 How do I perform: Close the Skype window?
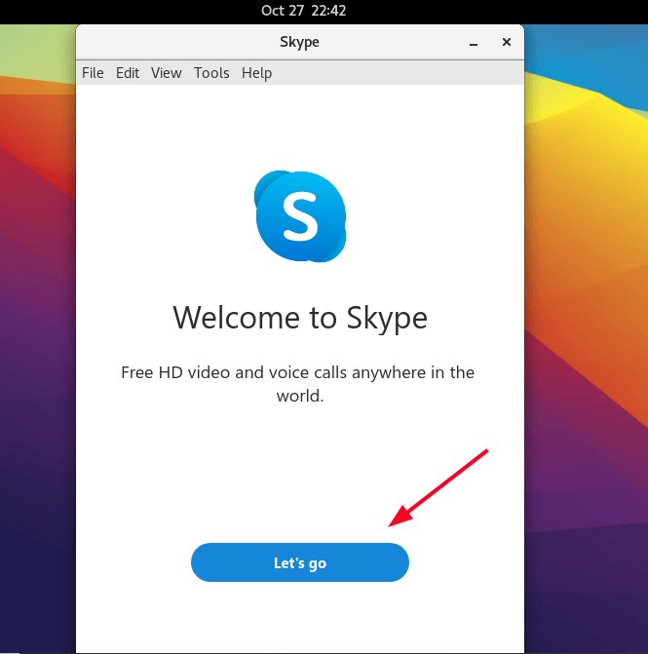tap(506, 43)
